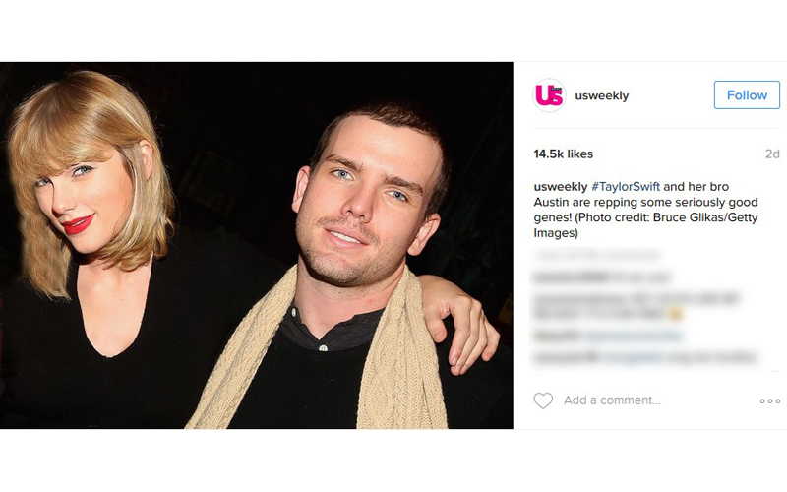Follow the usweekly account
787x492 pixels.
coord(747,94)
